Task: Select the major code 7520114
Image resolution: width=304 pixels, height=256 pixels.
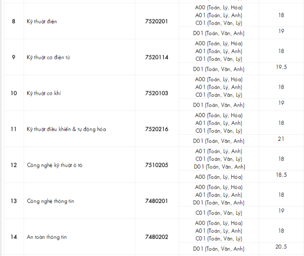Action: pyautogui.click(x=157, y=57)
